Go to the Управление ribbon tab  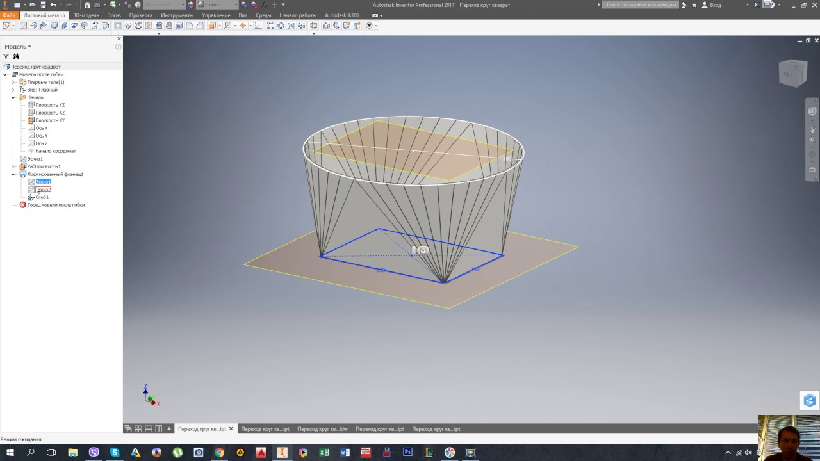216,15
